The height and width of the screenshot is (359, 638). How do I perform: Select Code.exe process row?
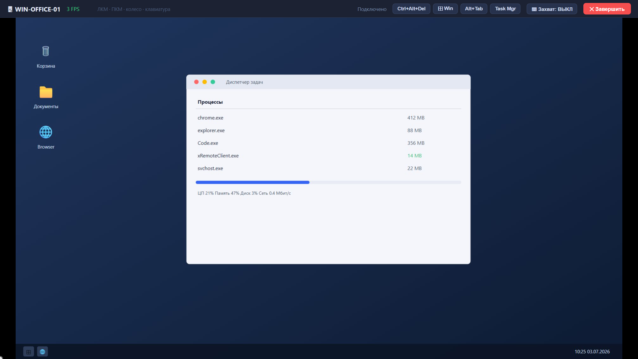click(328, 143)
